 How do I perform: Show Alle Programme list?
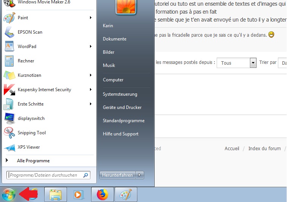[x=33, y=161]
